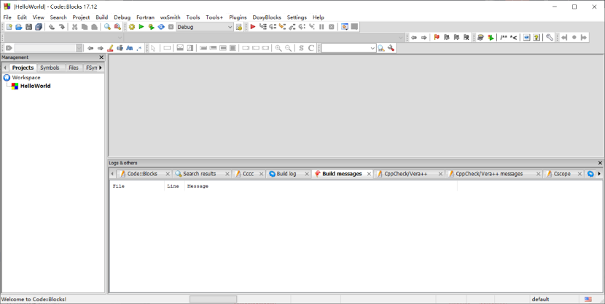Click the Jump forward arrow beside bookmarks

pyautogui.click(x=424, y=37)
